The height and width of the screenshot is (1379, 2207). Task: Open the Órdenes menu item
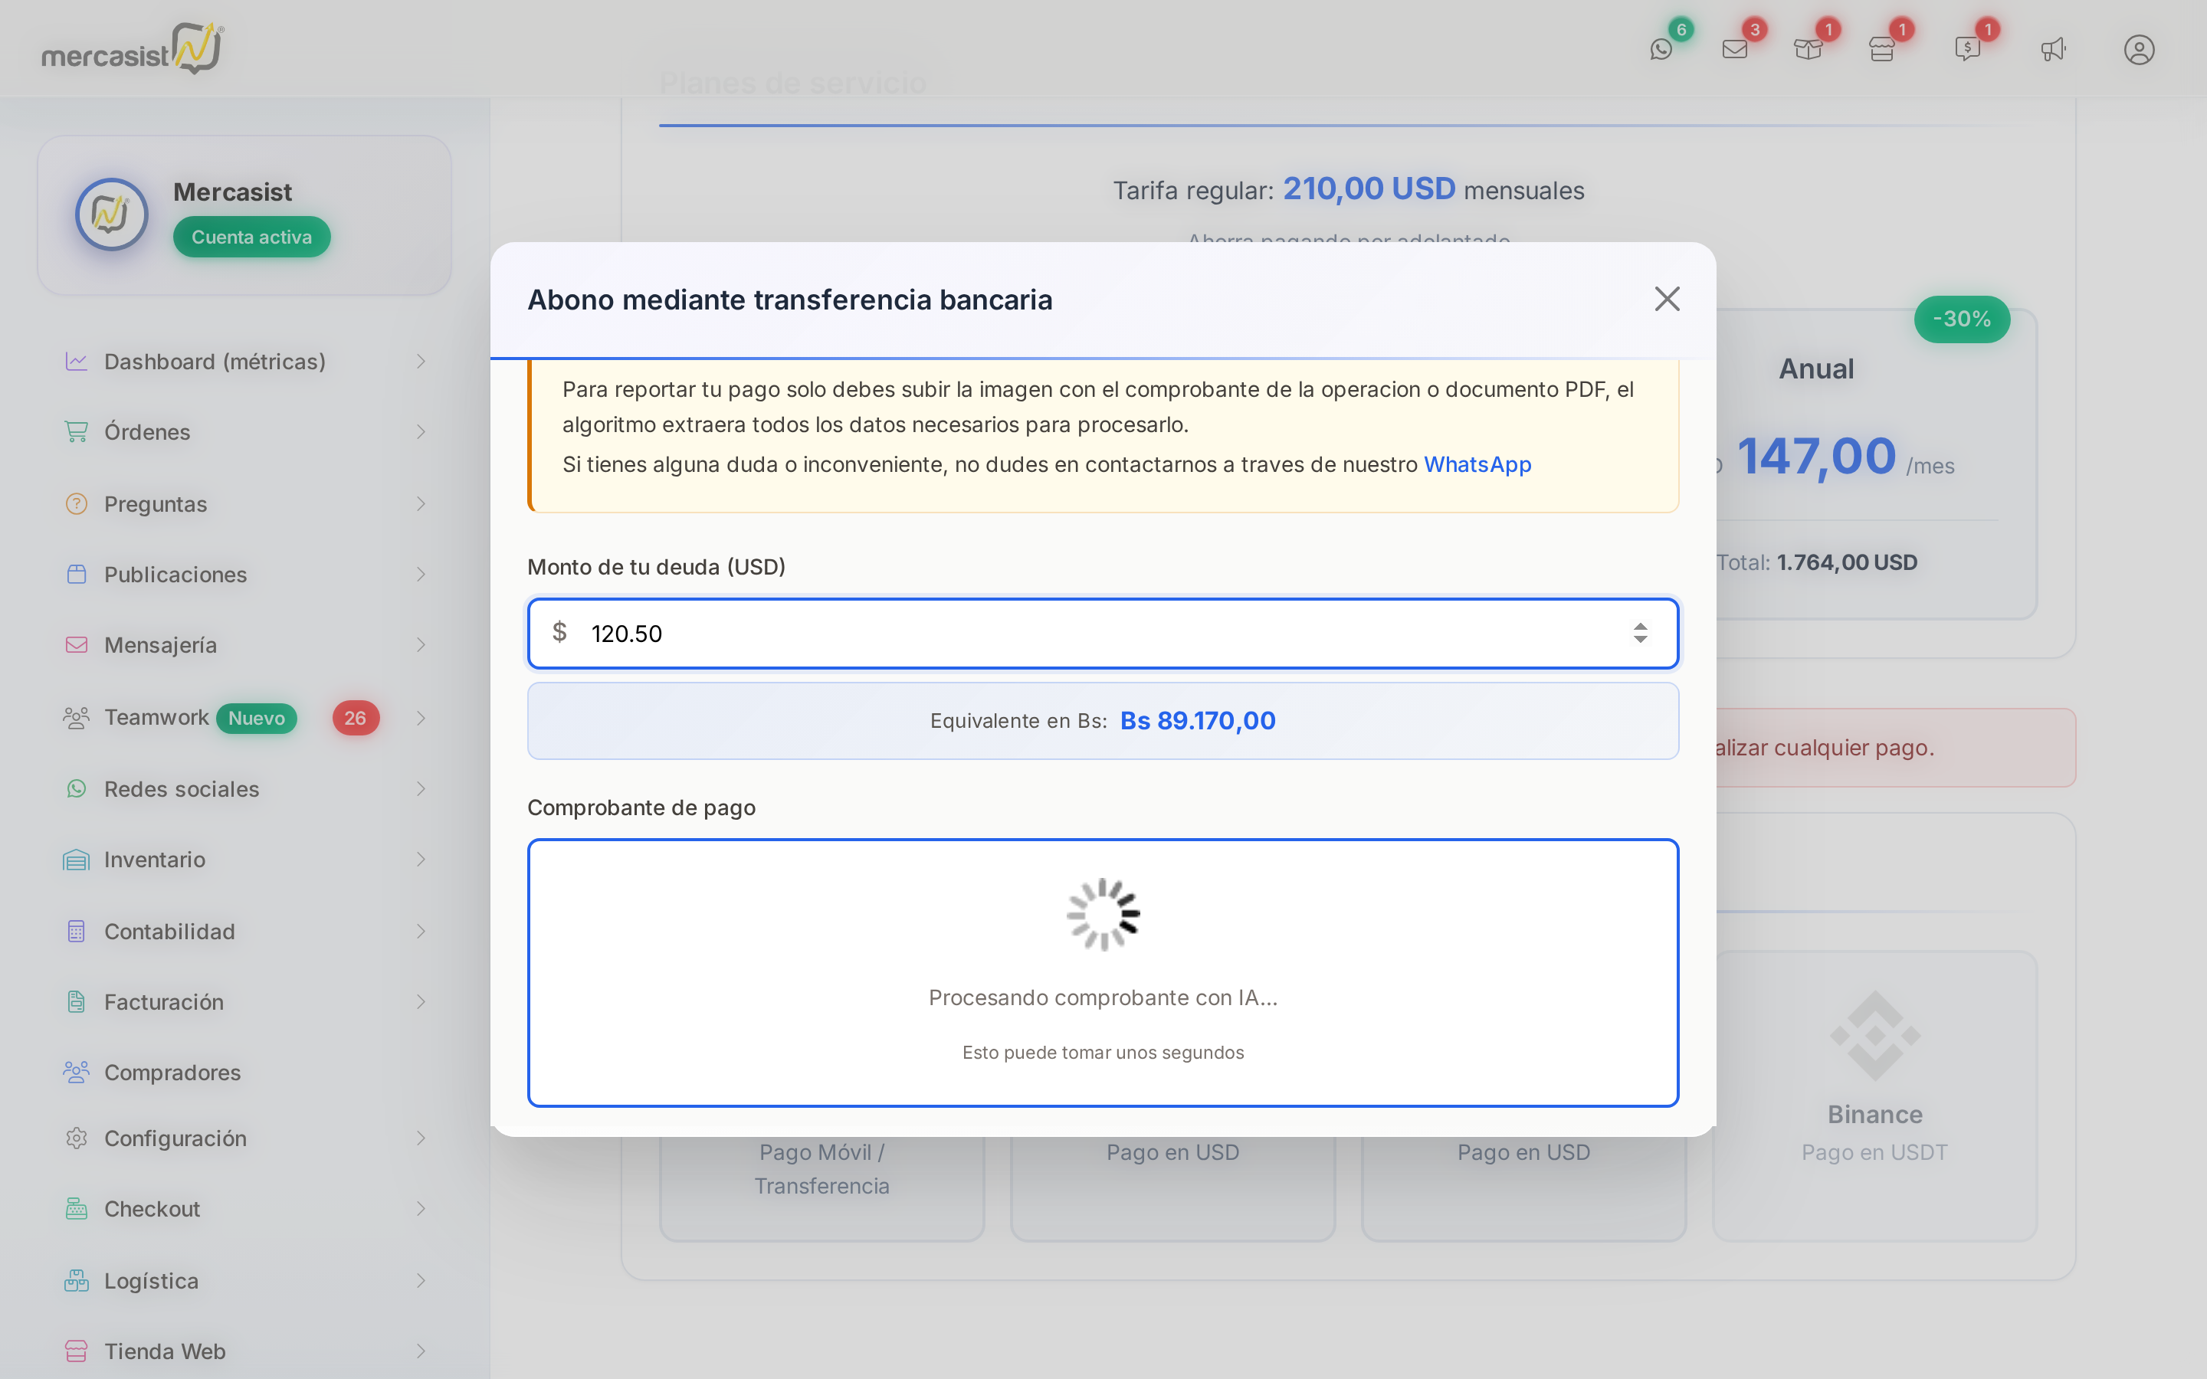coord(244,431)
